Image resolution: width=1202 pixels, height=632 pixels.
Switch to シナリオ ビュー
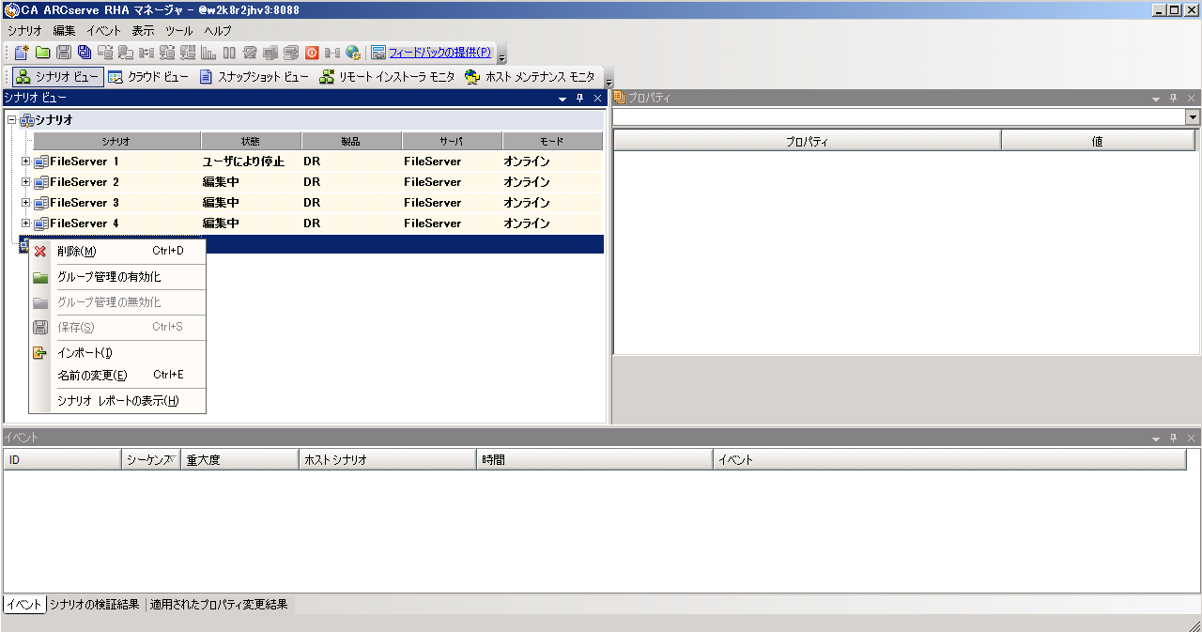click(57, 77)
